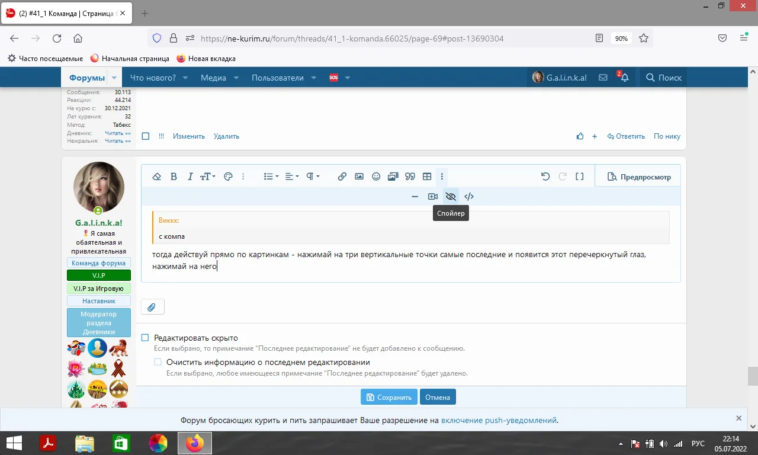758x455 pixels.
Task: Click the SOS icon in navigation
Action: pos(333,78)
